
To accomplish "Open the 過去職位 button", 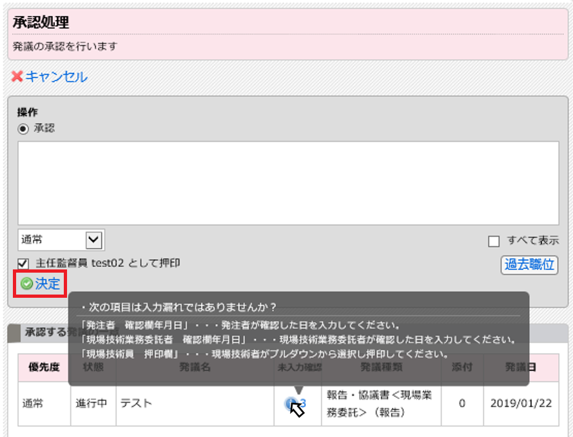I will coord(529,264).
